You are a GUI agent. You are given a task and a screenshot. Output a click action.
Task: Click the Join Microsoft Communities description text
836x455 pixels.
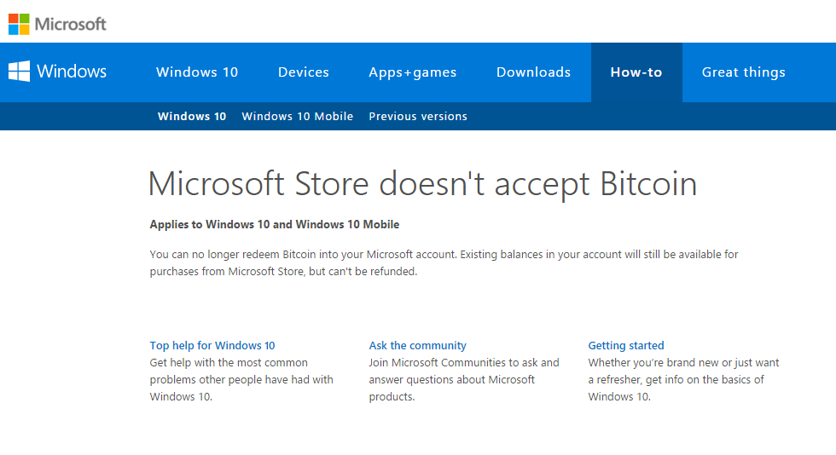click(x=464, y=379)
